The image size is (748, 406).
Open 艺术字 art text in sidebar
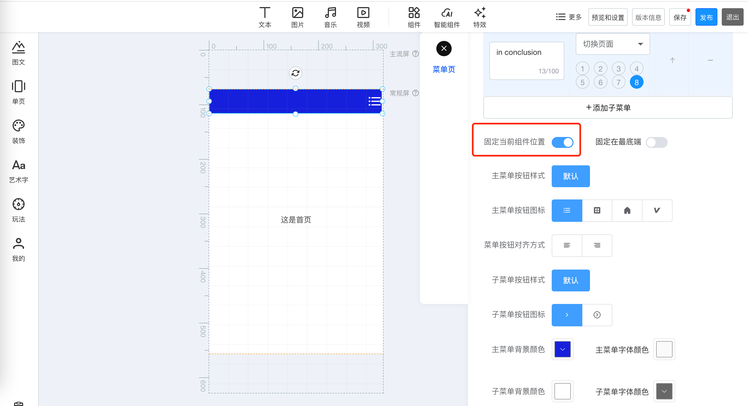[x=18, y=171]
